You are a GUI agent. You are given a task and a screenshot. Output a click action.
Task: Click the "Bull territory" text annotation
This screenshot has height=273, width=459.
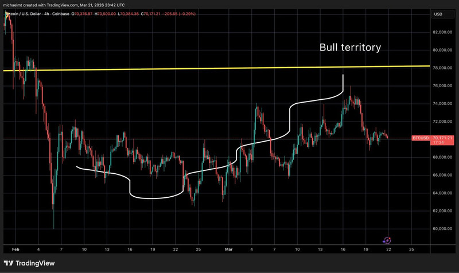[350, 48]
